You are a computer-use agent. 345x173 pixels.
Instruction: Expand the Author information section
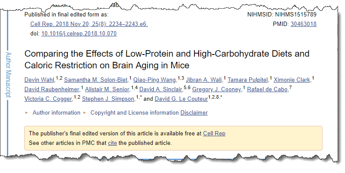56,112
